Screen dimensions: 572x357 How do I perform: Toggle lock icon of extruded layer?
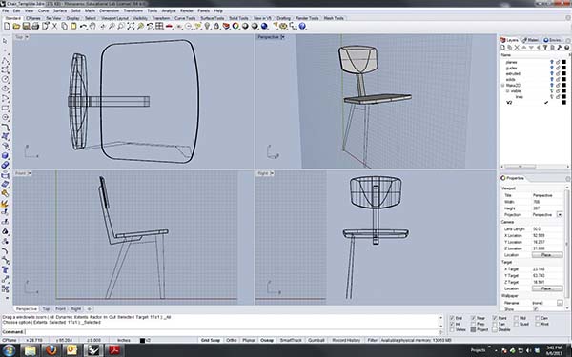coord(558,73)
